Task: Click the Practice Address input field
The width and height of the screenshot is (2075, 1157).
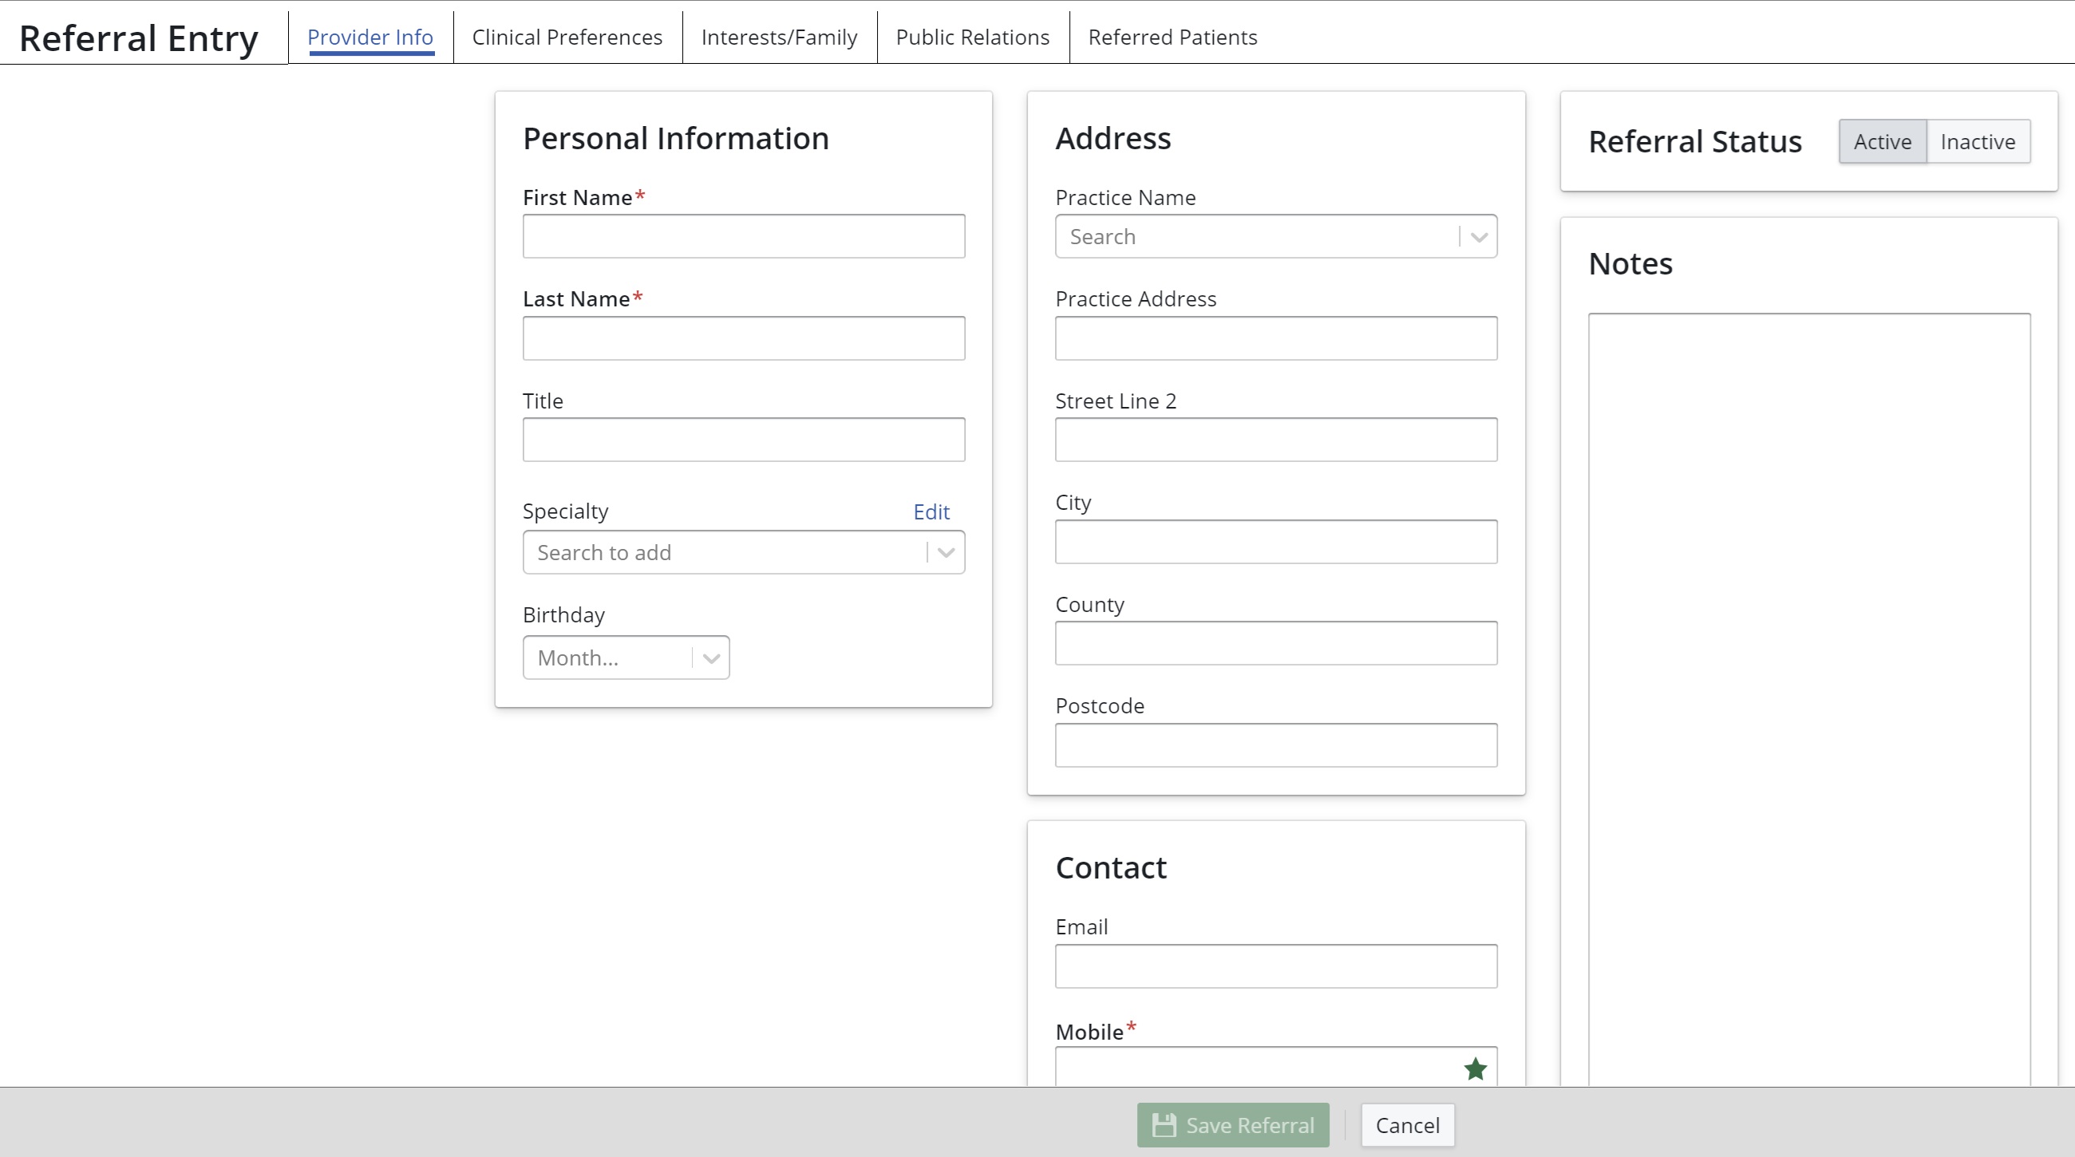Action: pyautogui.click(x=1276, y=338)
